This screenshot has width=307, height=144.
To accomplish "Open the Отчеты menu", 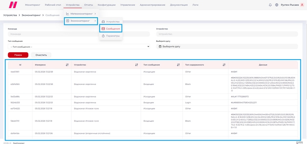I will coord(89,5).
